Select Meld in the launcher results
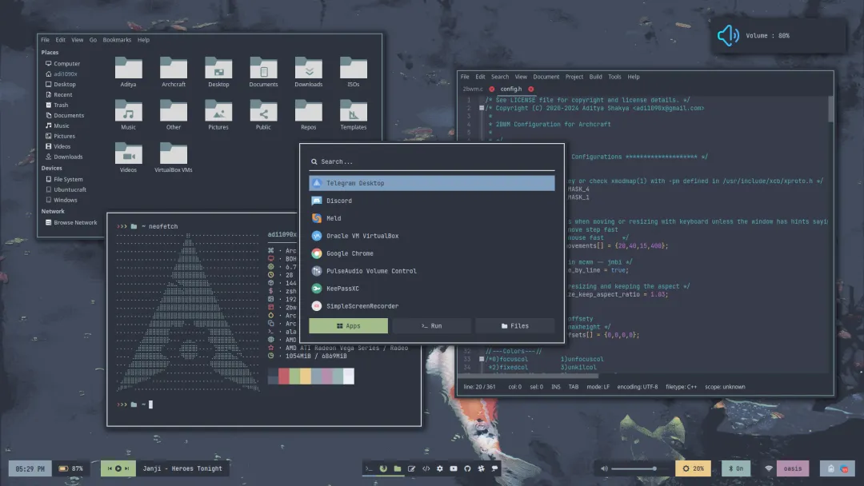864x486 pixels. (431, 218)
